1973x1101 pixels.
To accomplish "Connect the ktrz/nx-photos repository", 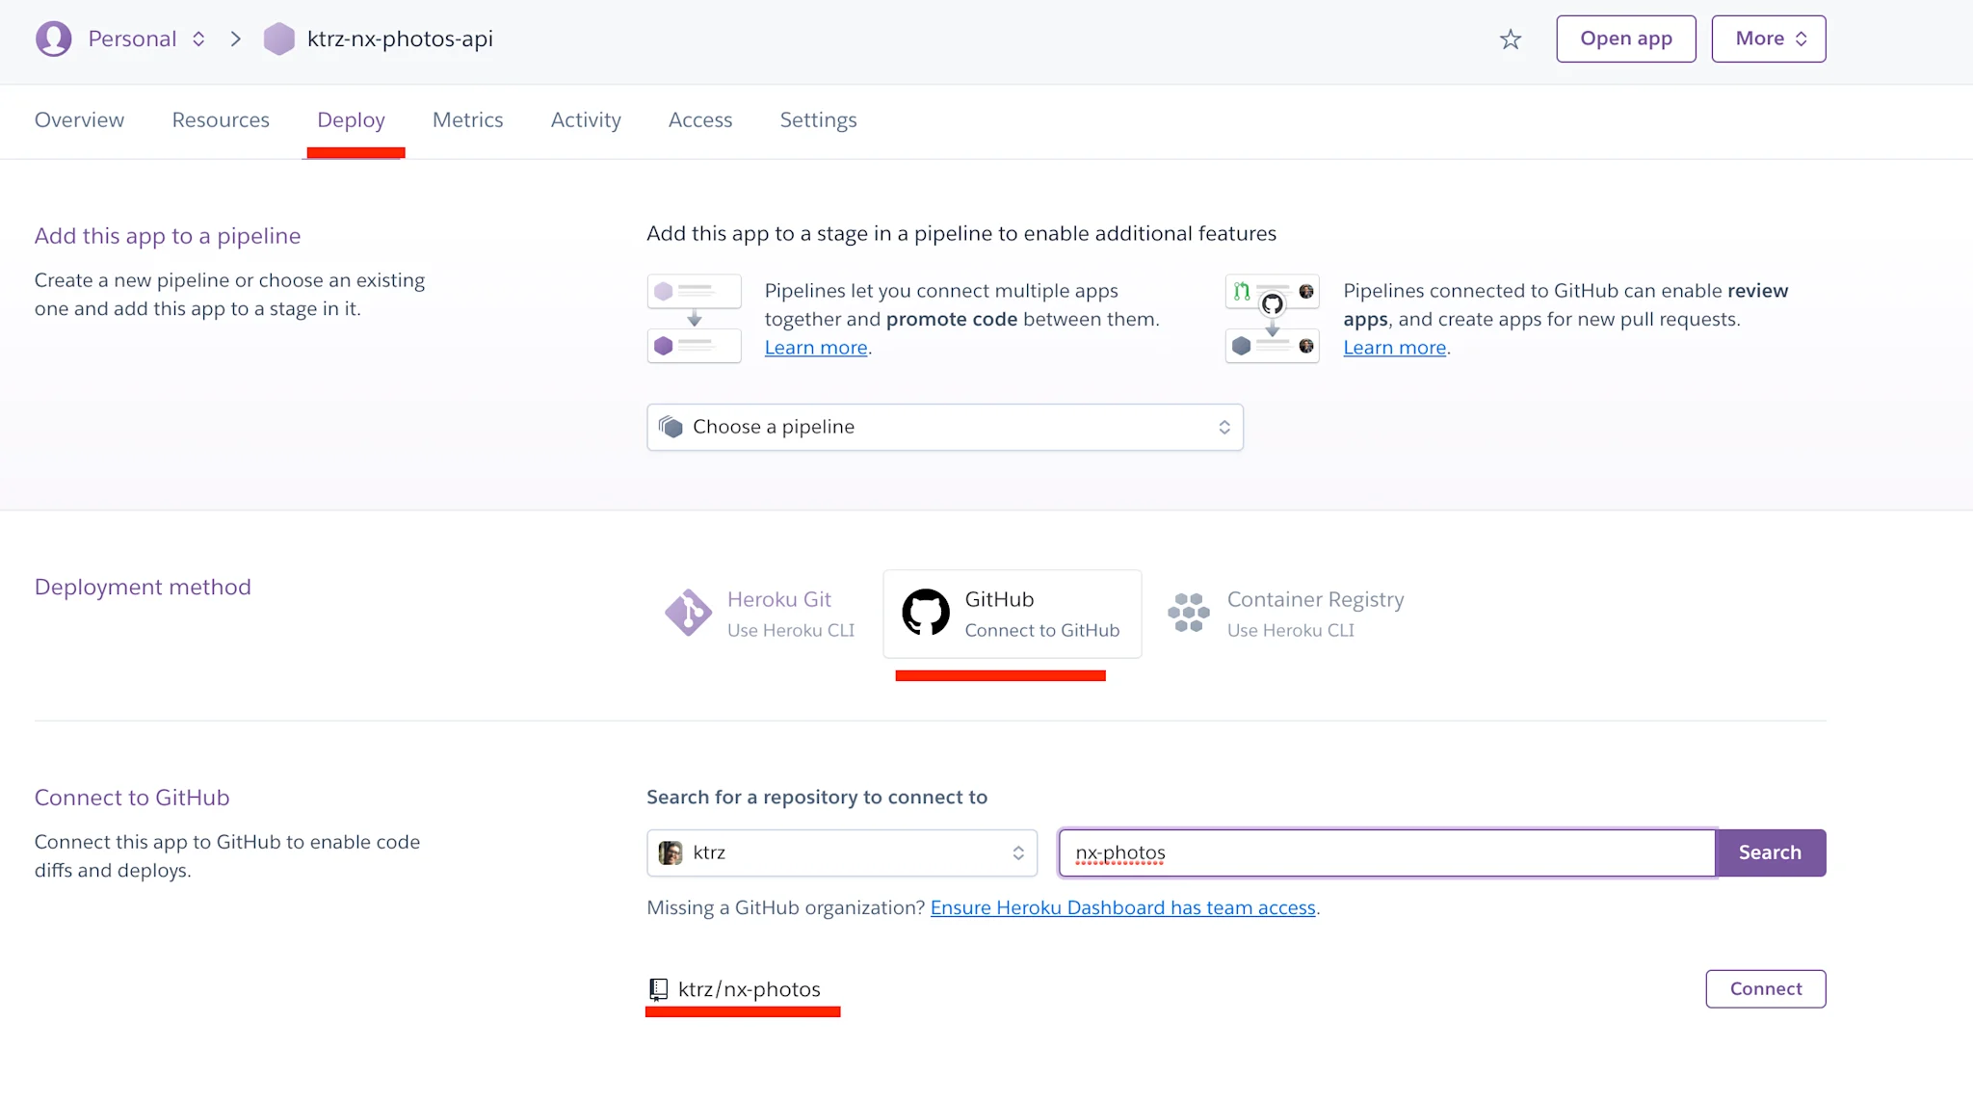I will pos(1765,988).
